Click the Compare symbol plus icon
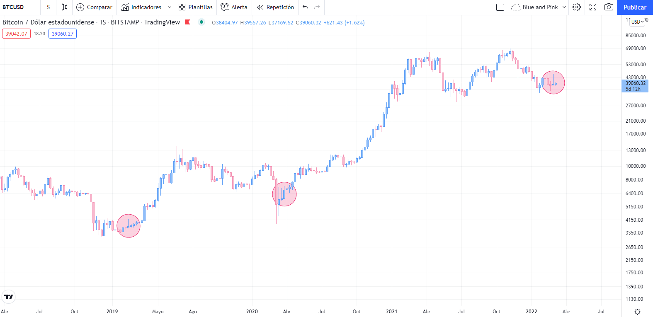Image resolution: width=653 pixels, height=317 pixels. coord(80,7)
